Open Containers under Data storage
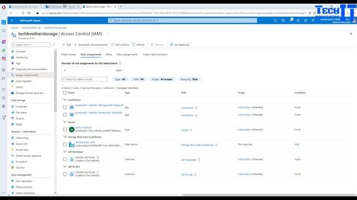 coord(21,107)
